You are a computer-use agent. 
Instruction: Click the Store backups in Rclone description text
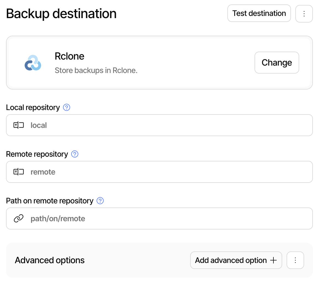pos(96,70)
